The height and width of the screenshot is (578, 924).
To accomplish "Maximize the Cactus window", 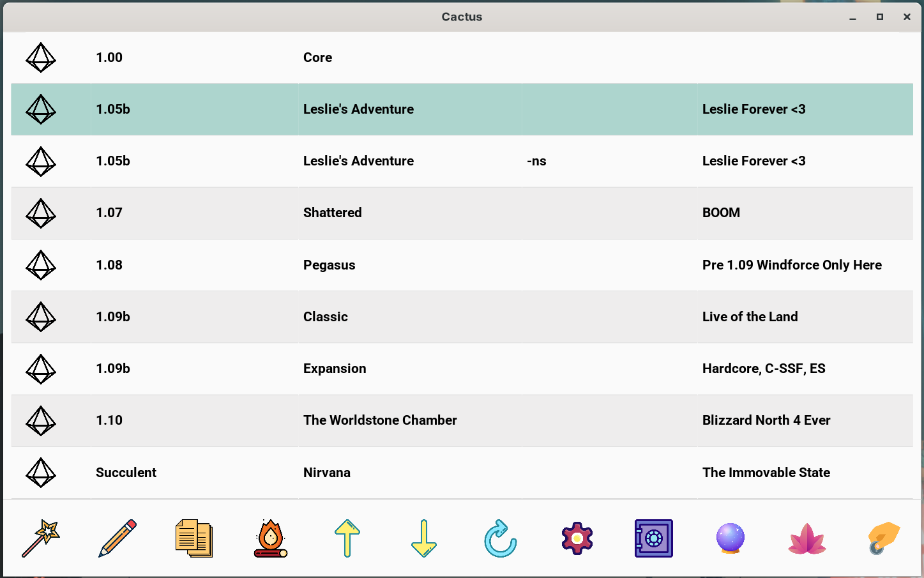I will pos(880,17).
